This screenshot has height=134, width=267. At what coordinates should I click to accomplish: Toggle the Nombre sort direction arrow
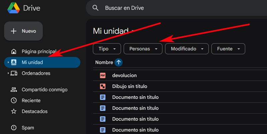pyautogui.click(x=118, y=62)
